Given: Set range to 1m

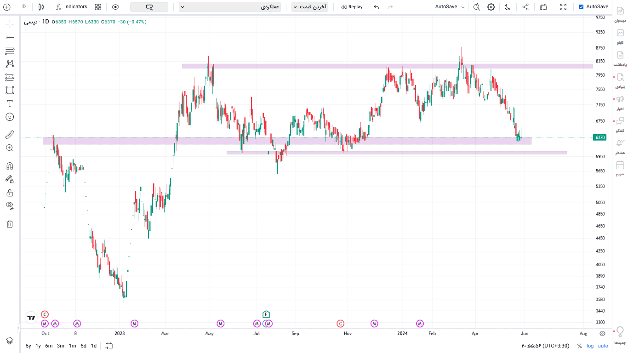Looking at the screenshot, I should [x=72, y=346].
